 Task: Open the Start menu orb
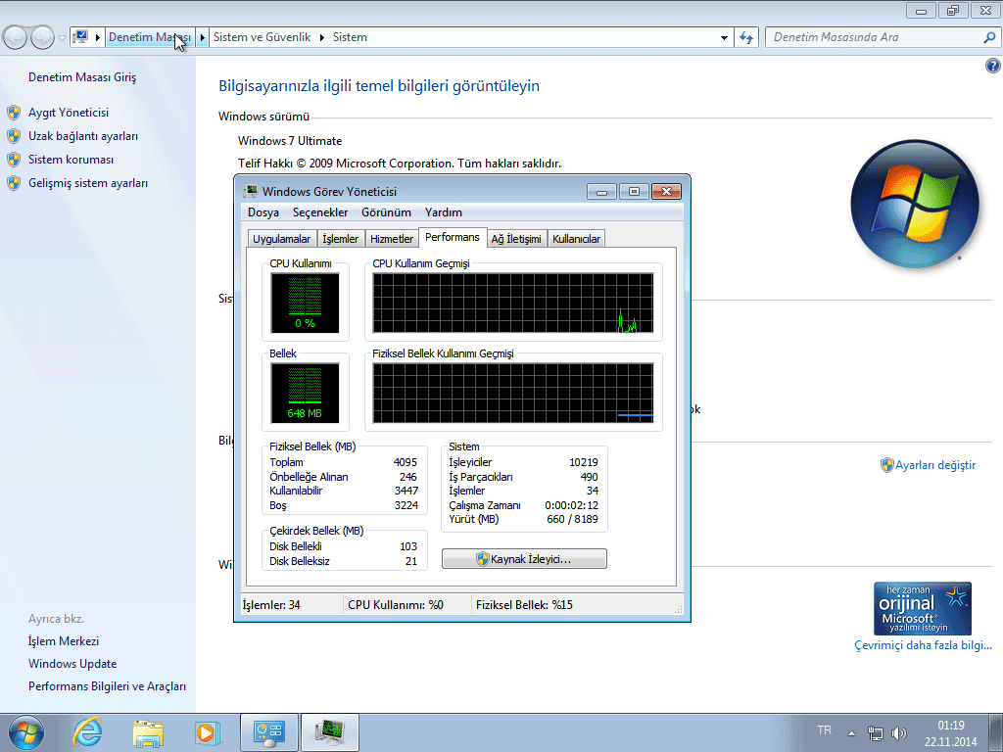pyautogui.click(x=24, y=731)
